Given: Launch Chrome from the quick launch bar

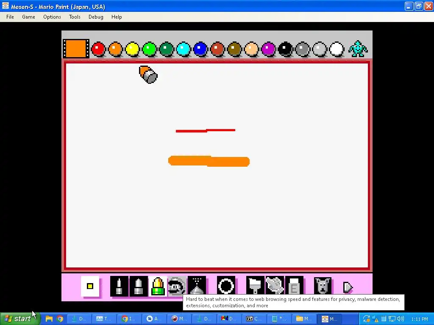Looking at the screenshot, I should [60, 319].
